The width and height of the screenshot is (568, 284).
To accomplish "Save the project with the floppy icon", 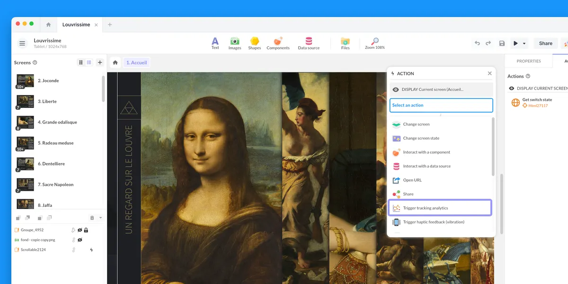I will [502, 44].
